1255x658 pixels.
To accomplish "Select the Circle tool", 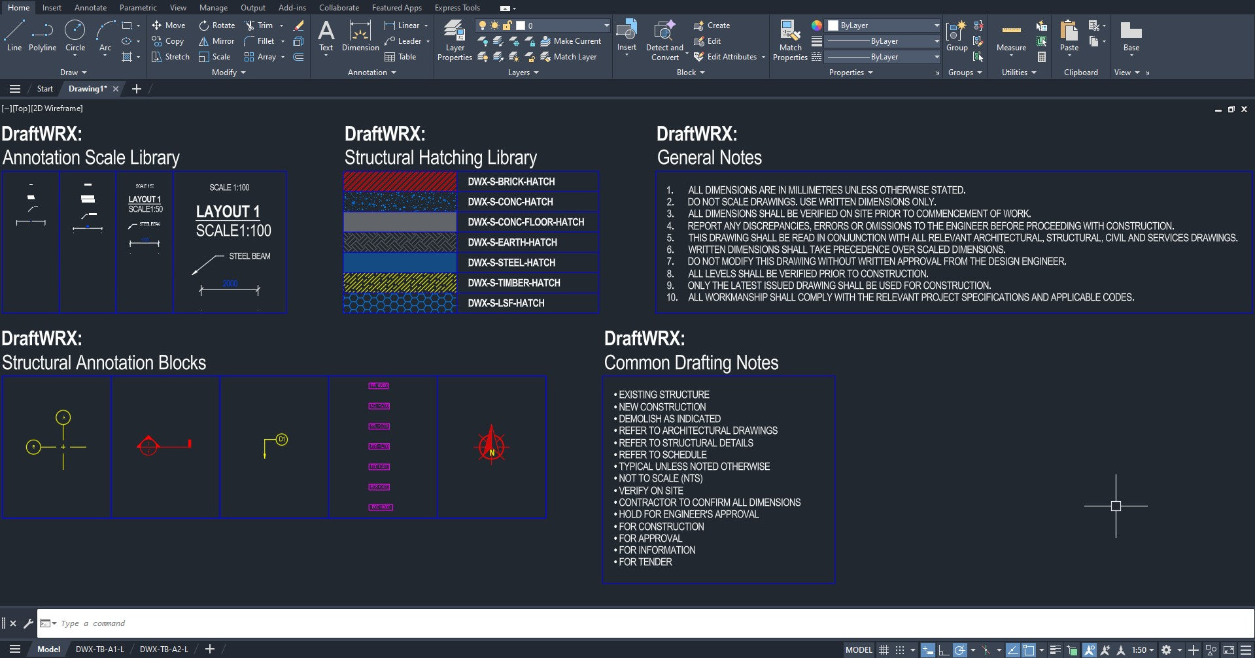I will tap(75, 36).
